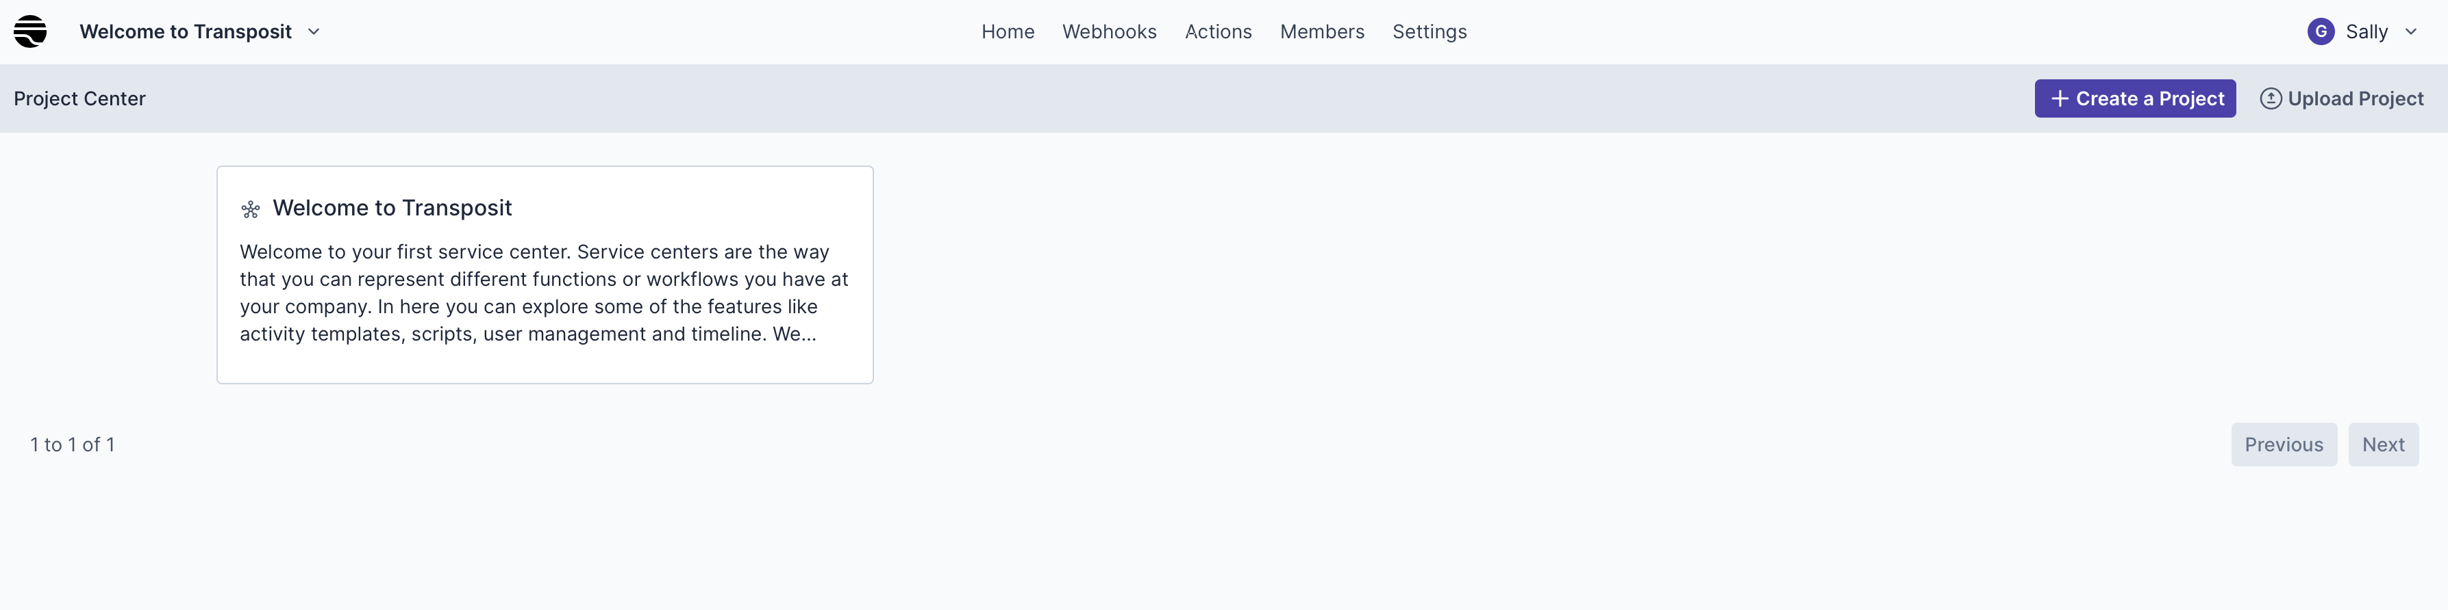2448x610 pixels.
Task: Click the card description starting 'Welcome to your first'
Action: (x=545, y=293)
